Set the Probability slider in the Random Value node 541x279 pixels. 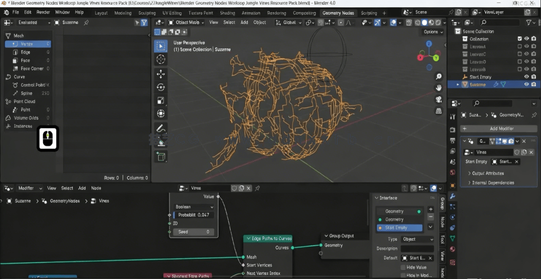[193, 215]
